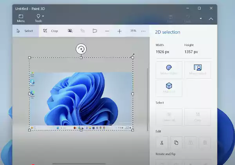
Task: Toggle the 3D view flag icon
Action: [95, 31]
